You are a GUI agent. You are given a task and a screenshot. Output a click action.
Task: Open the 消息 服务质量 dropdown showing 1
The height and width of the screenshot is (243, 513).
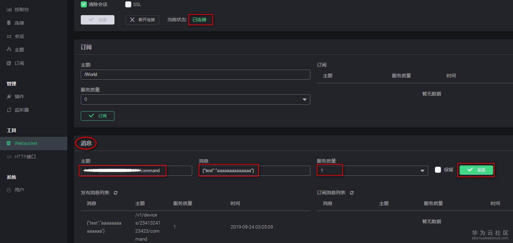pos(372,171)
